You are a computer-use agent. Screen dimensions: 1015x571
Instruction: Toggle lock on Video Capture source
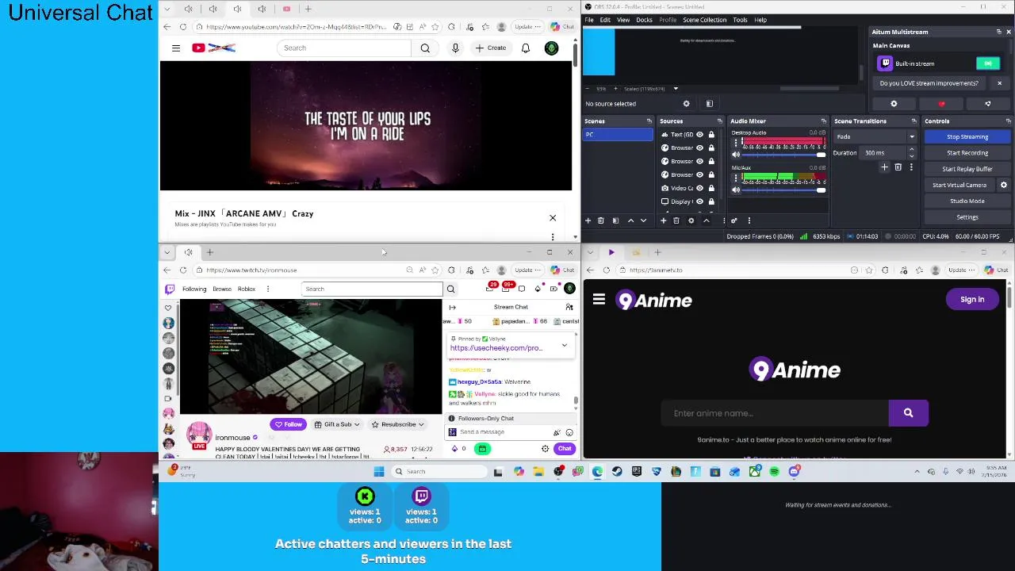tap(711, 188)
